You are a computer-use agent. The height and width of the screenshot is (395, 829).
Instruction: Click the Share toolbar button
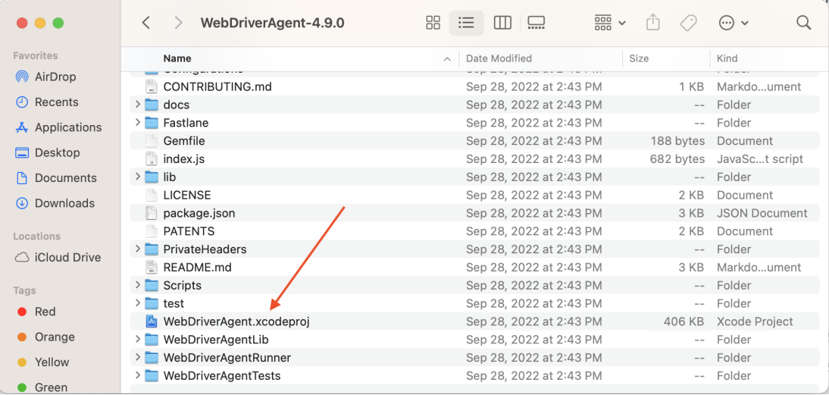(653, 23)
